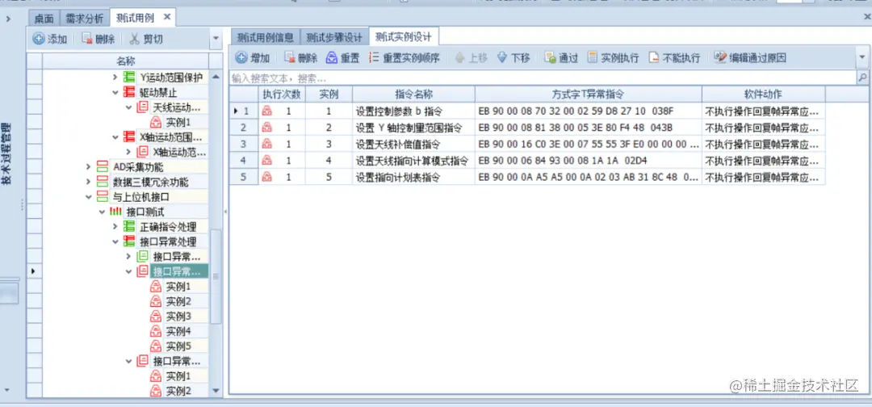Sort by the 执行次数 column header

coord(282,94)
